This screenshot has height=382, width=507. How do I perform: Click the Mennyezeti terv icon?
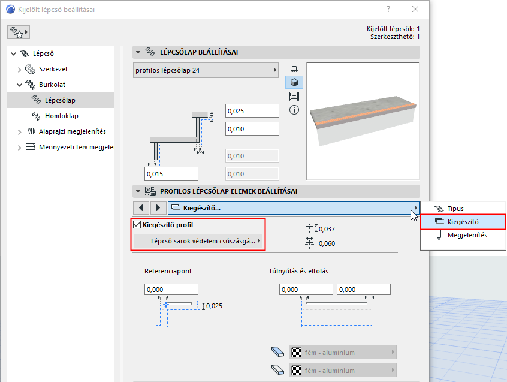coord(31,147)
